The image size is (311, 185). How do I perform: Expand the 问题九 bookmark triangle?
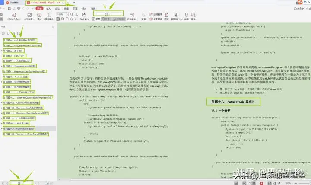point(2,82)
